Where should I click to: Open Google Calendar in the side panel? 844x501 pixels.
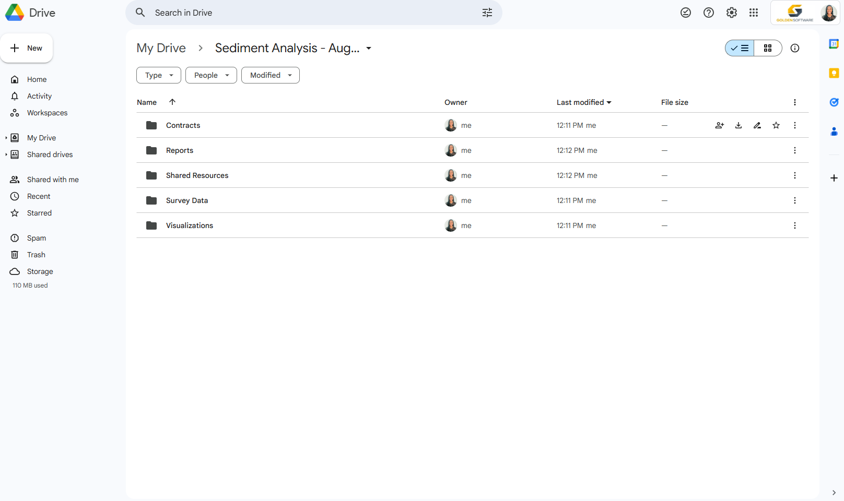coord(834,44)
